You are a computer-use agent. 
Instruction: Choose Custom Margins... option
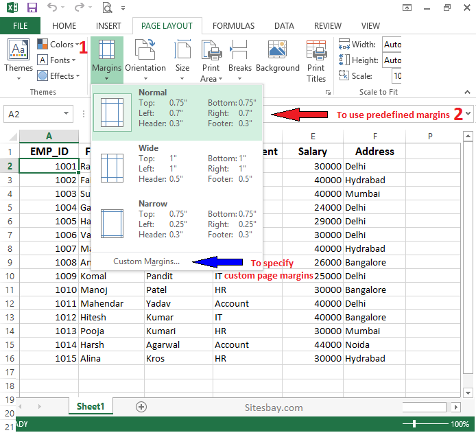[x=146, y=261]
